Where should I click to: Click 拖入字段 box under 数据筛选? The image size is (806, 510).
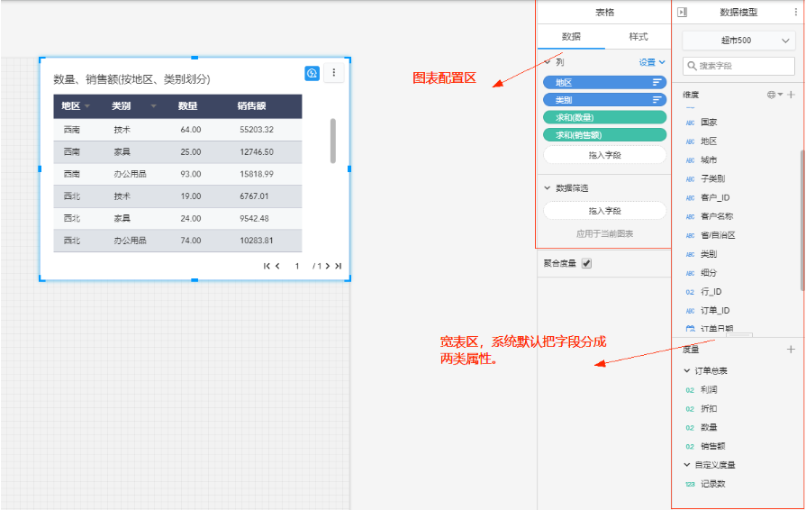[605, 211]
